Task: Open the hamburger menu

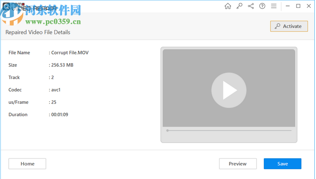Action: point(274,6)
